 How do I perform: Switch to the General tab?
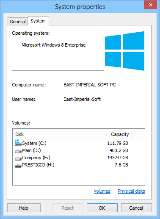(18, 22)
